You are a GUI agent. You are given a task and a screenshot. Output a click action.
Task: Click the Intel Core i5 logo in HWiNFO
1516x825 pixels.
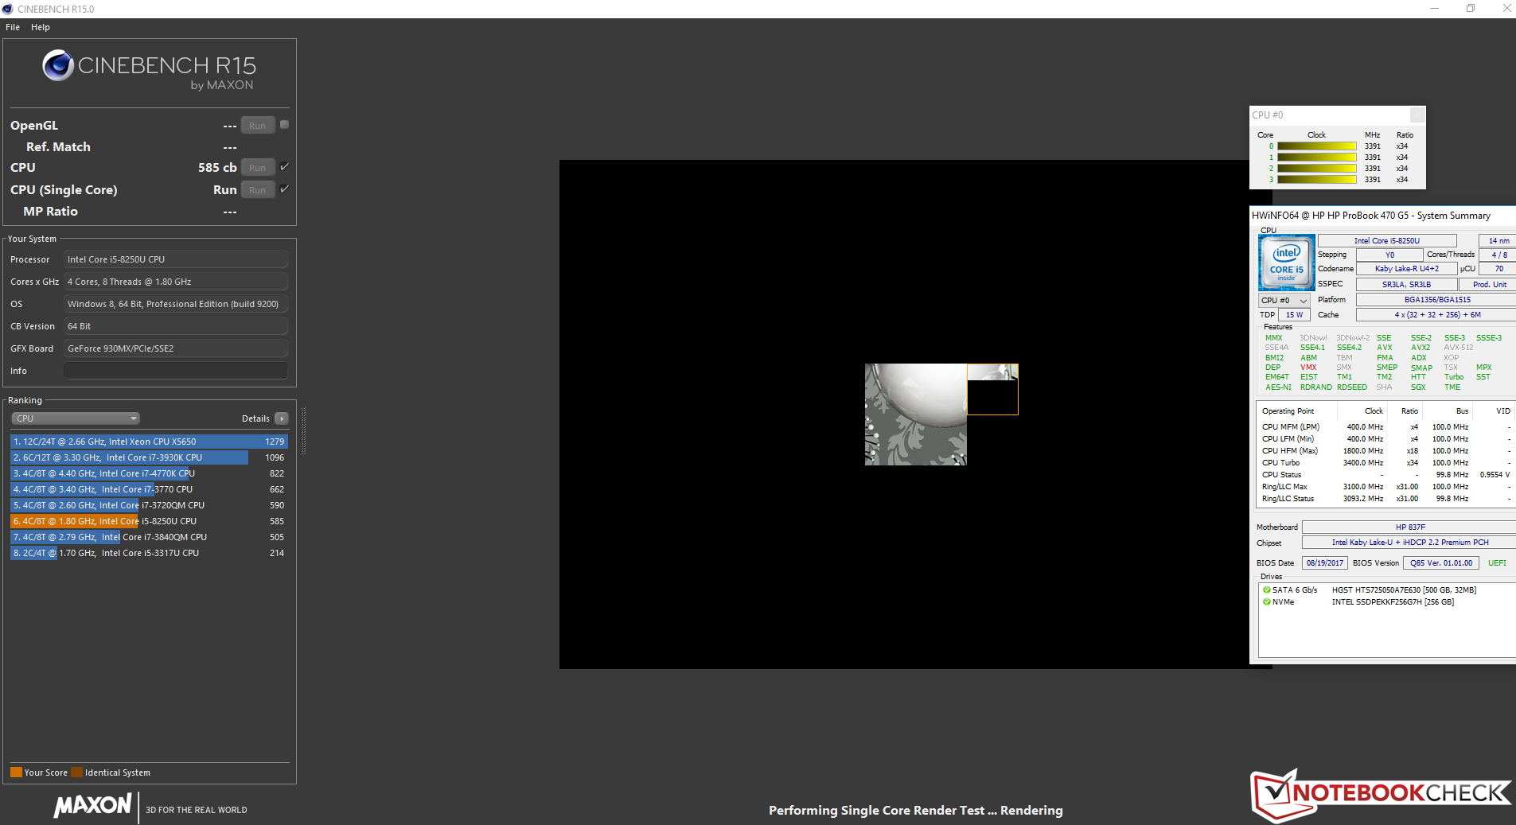pos(1287,263)
